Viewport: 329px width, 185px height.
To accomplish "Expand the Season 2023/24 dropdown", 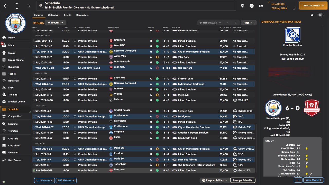I will (211, 23).
